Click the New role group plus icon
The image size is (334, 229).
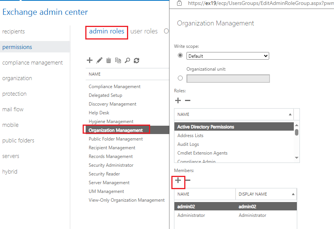coord(89,60)
